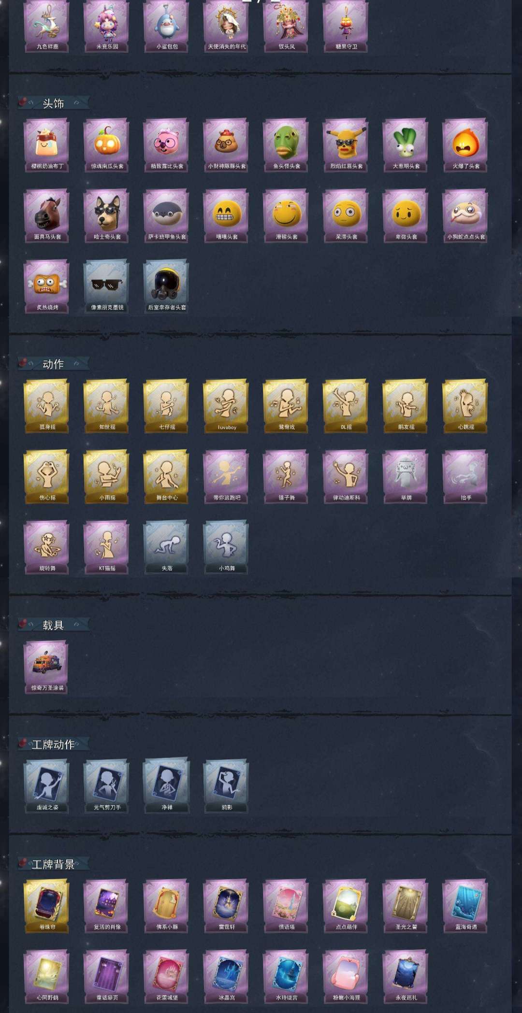Click the 头饰 section header

pos(54,103)
